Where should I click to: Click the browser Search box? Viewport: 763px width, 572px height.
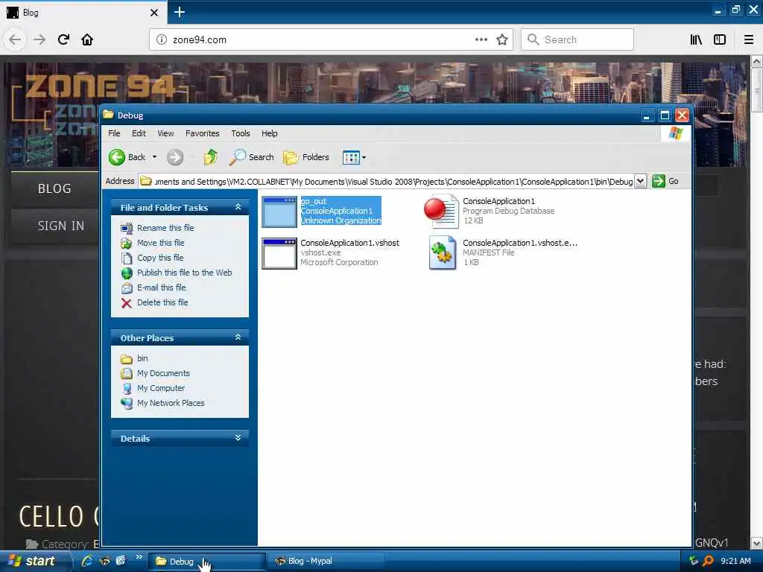(x=577, y=40)
